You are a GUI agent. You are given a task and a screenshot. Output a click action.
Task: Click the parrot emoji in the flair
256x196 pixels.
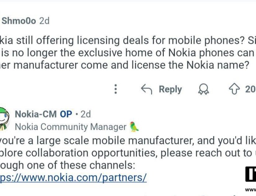[x=134, y=127]
